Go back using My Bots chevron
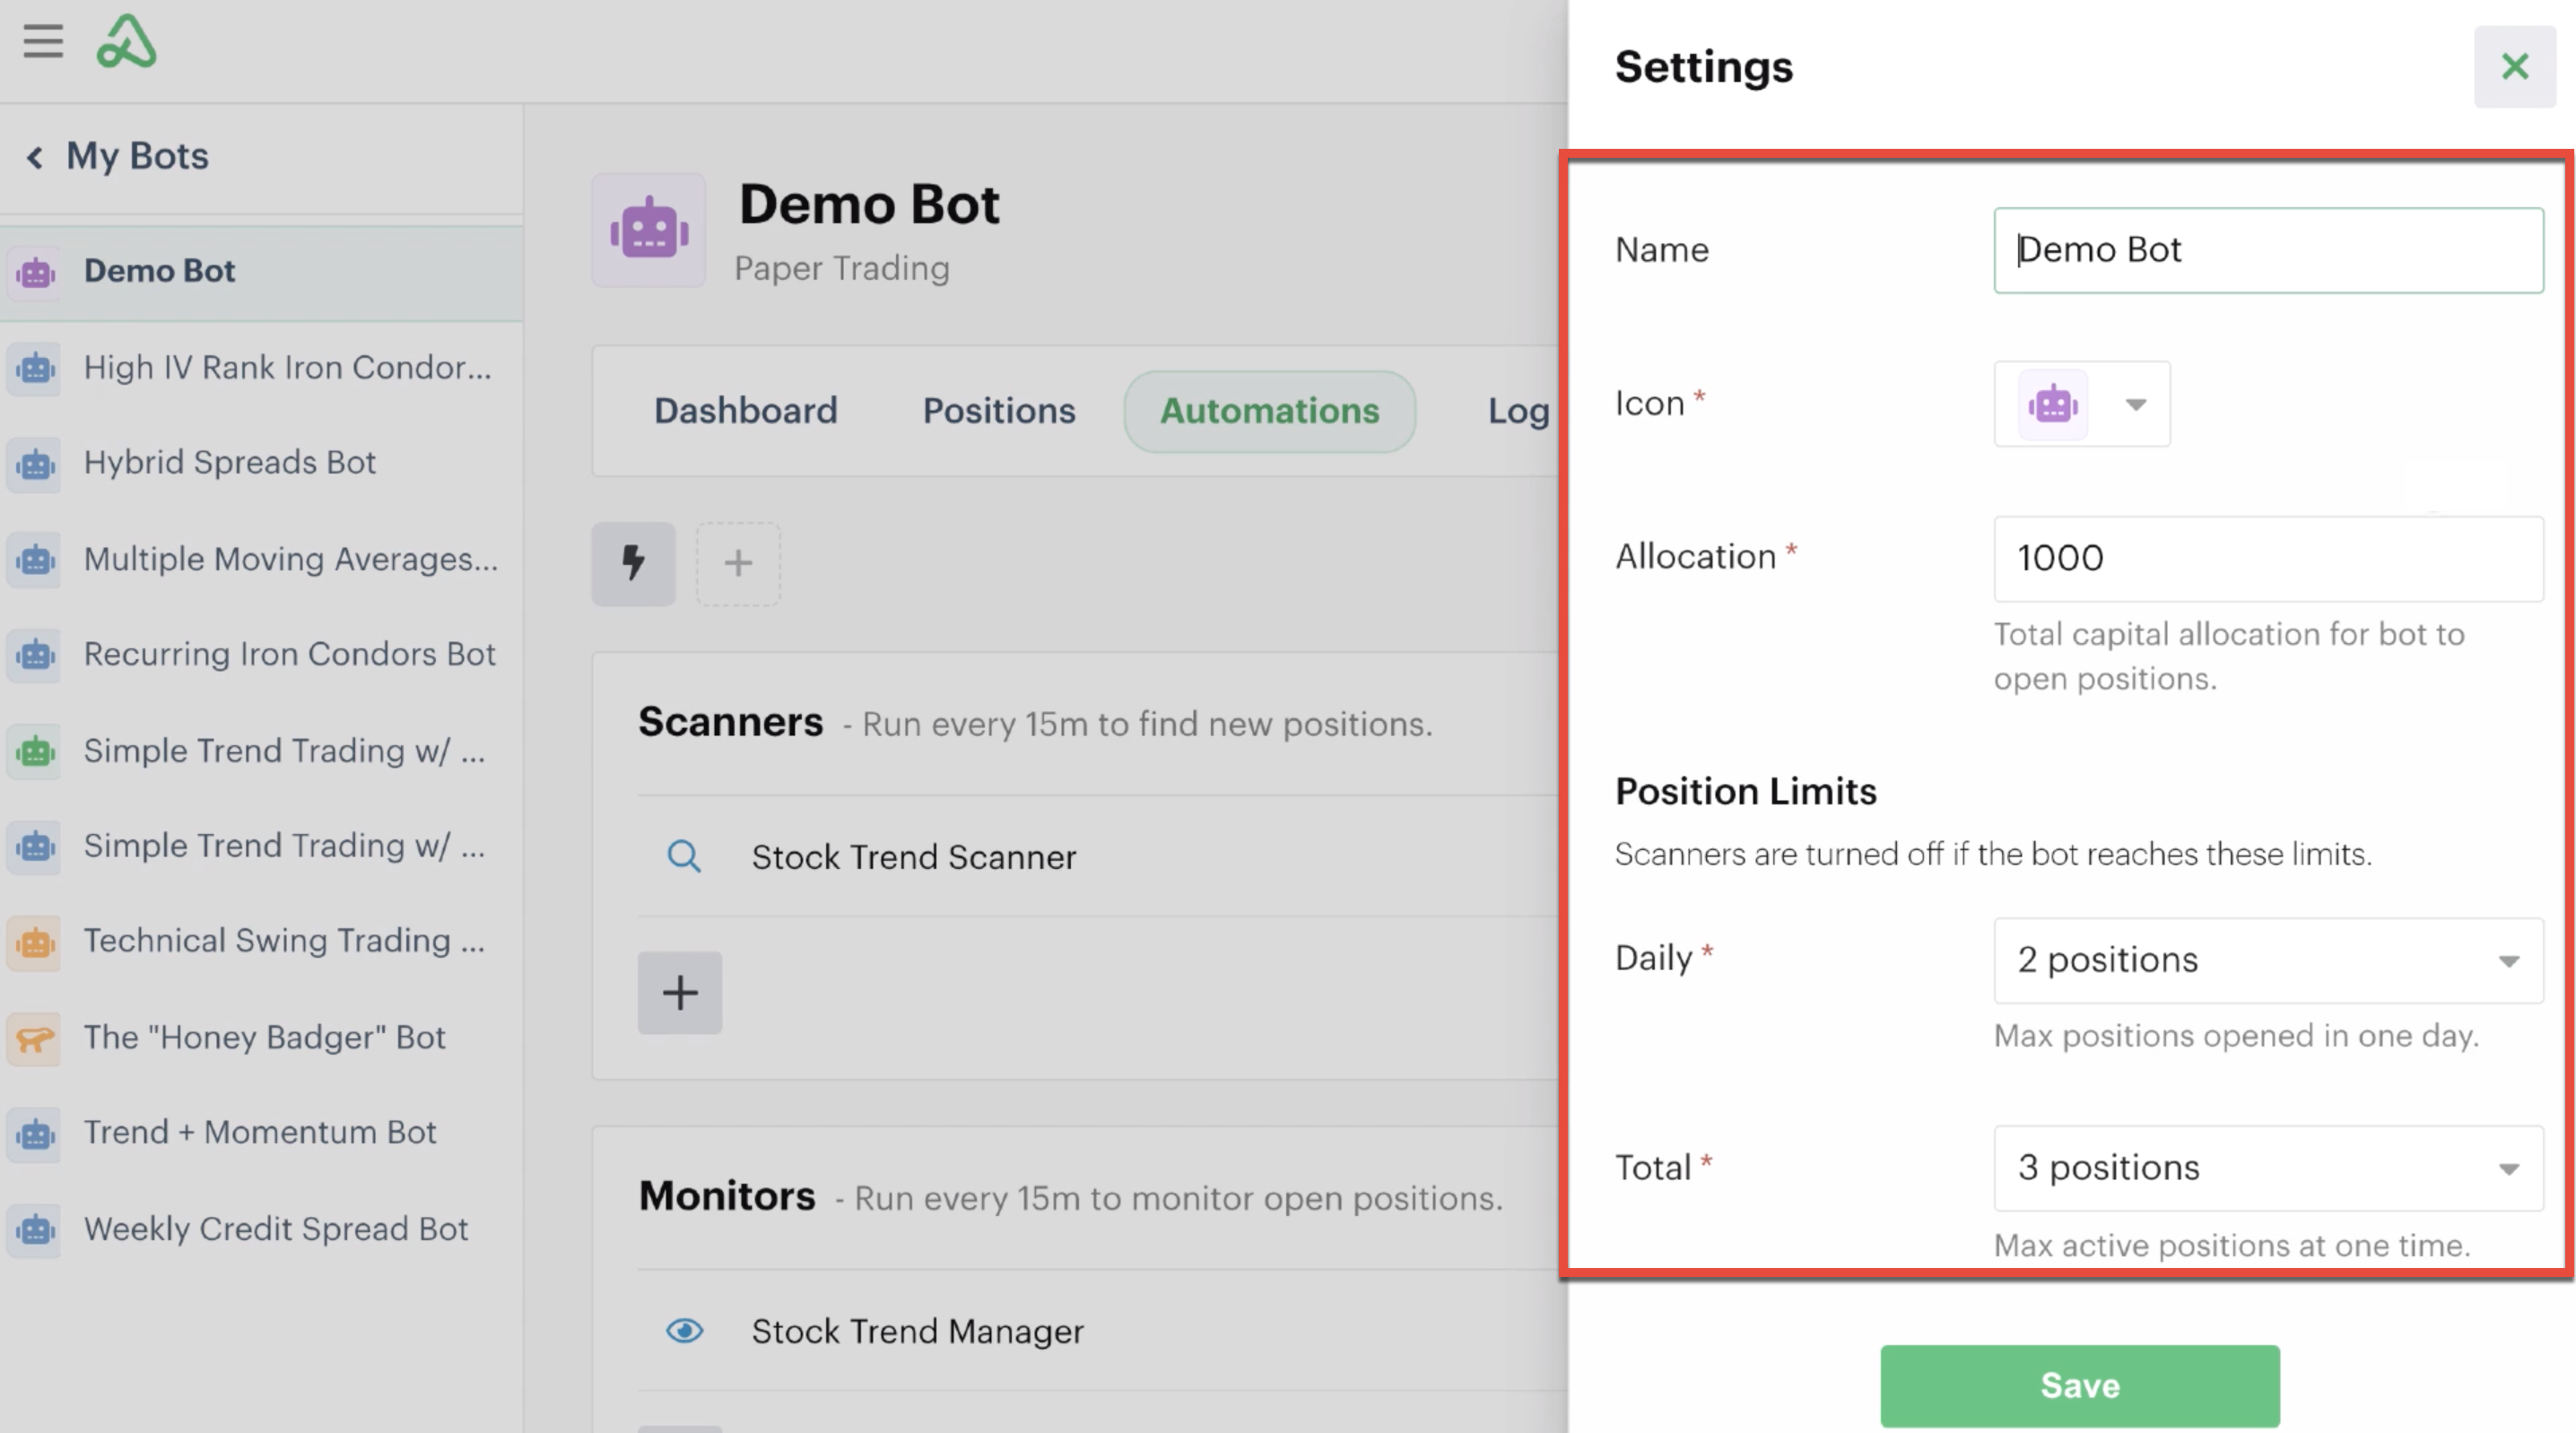The height and width of the screenshot is (1433, 2576). tap(35, 157)
